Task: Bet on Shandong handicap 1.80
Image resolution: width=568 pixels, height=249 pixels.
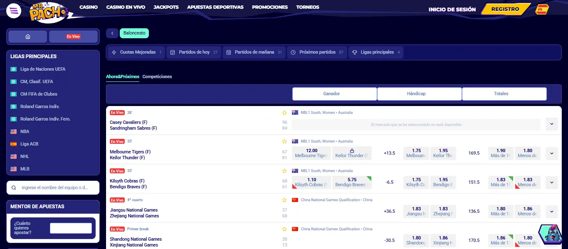Action: pyautogui.click(x=416, y=240)
